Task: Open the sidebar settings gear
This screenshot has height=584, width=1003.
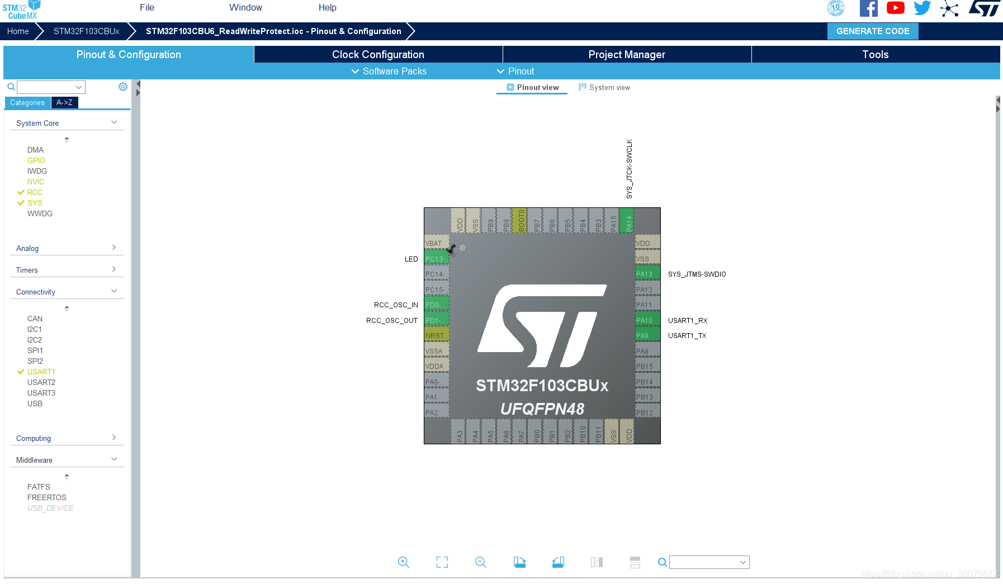Action: click(123, 87)
